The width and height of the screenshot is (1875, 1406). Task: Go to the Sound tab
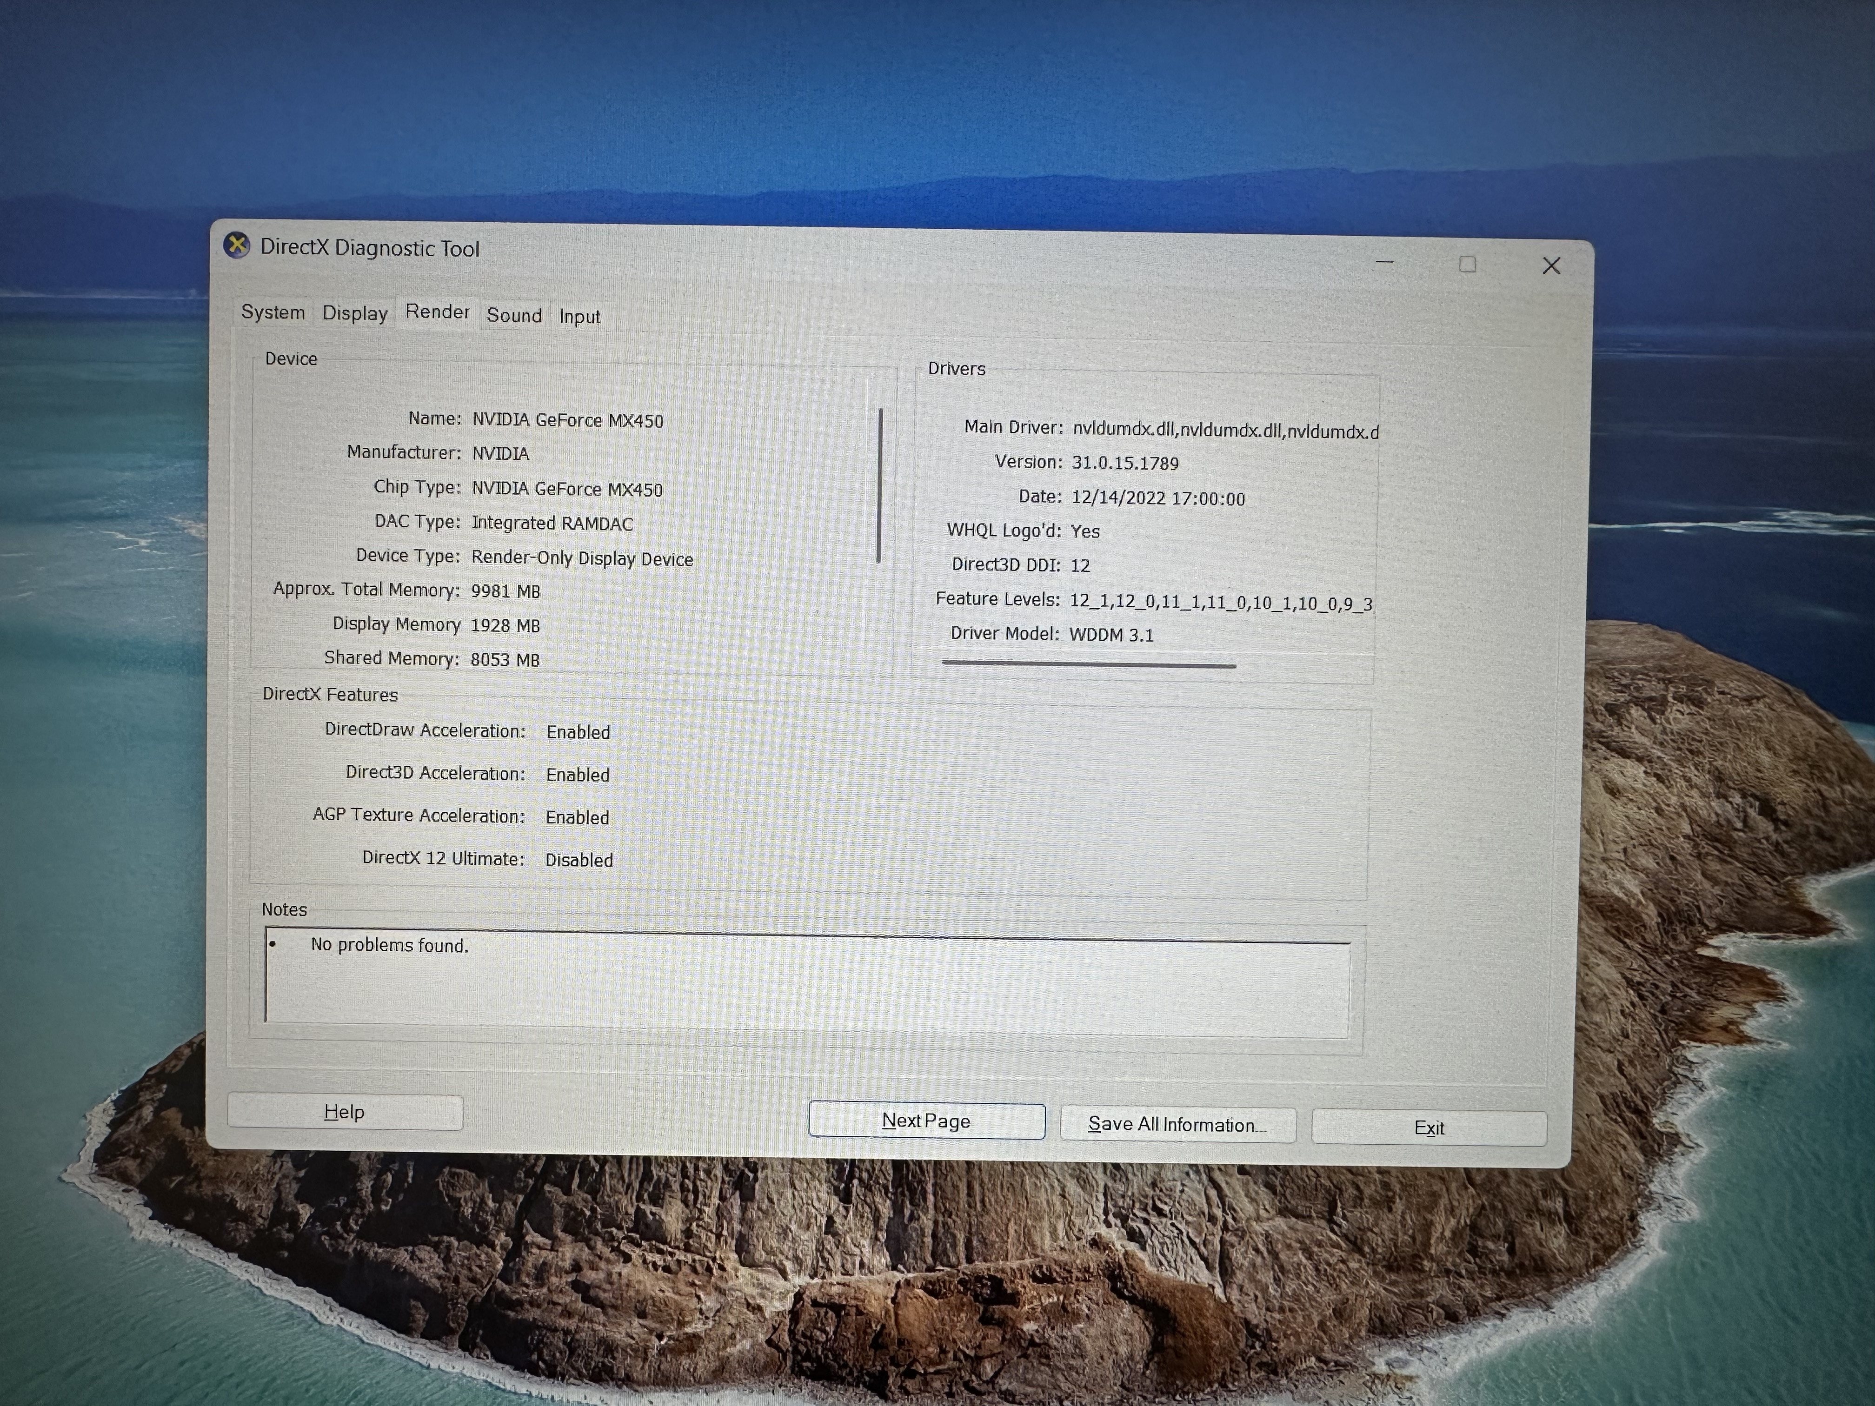click(514, 315)
